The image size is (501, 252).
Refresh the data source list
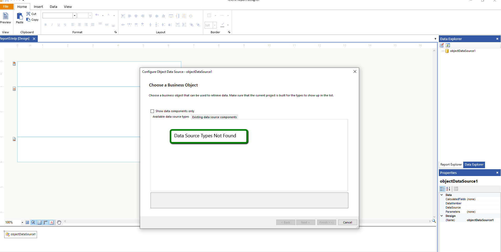tap(448, 45)
